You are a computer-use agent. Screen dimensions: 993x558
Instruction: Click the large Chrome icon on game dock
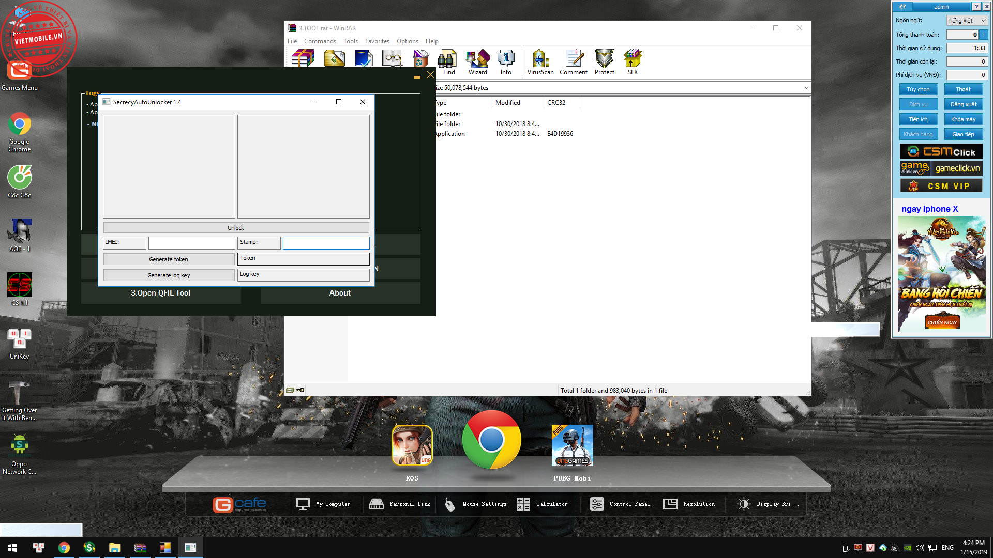pos(491,440)
